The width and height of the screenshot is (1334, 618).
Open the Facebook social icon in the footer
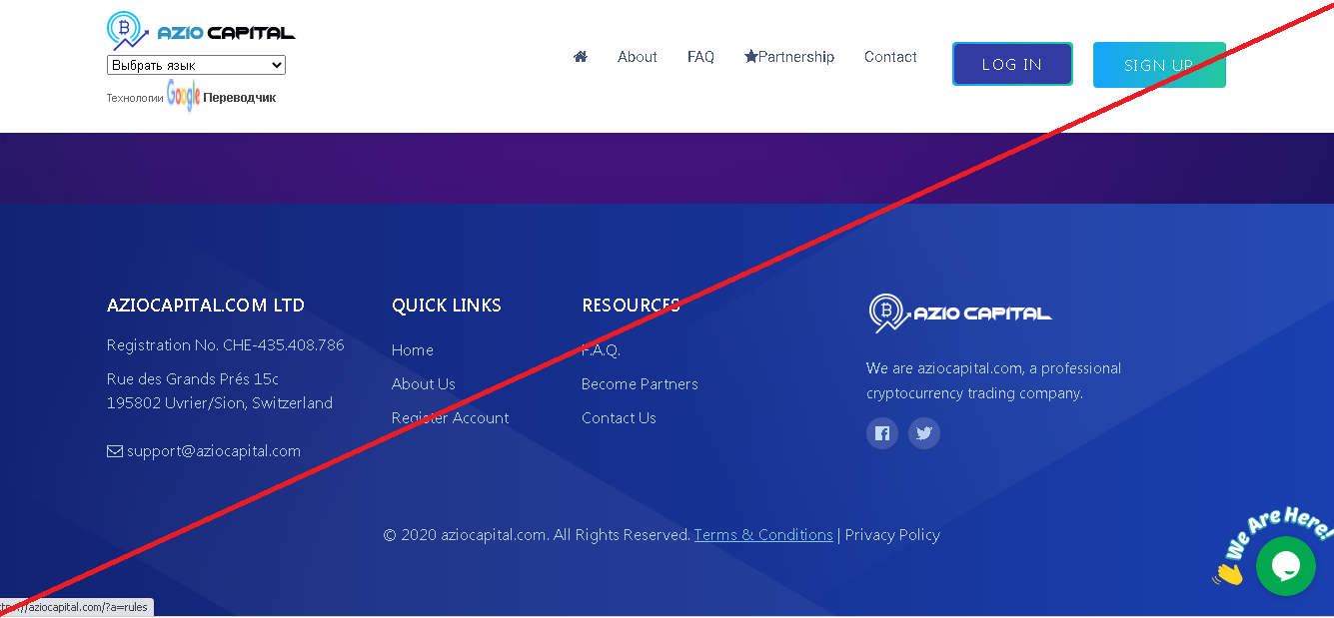coord(882,433)
